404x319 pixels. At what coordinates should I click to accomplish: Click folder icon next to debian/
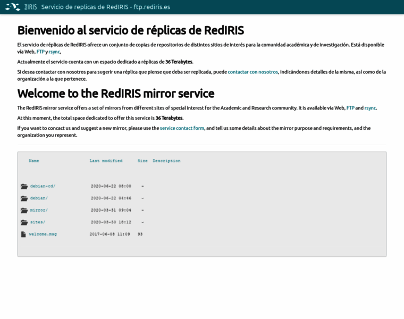[x=24, y=198]
